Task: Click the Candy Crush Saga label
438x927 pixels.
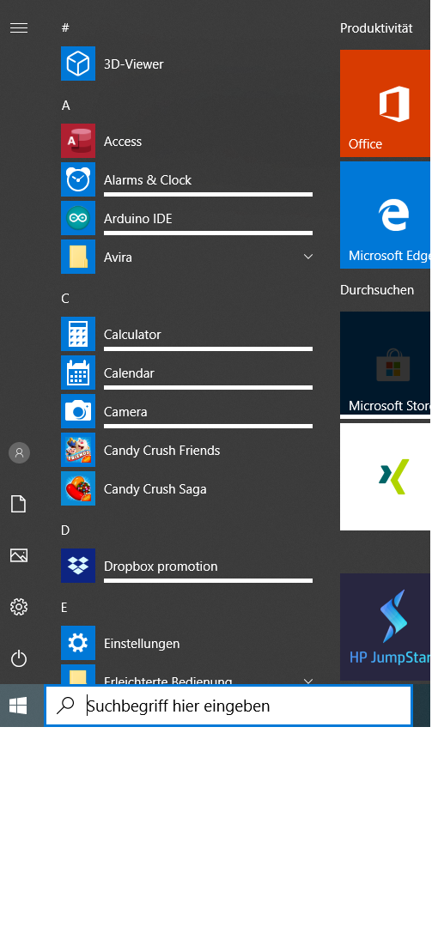Action: coord(155,489)
